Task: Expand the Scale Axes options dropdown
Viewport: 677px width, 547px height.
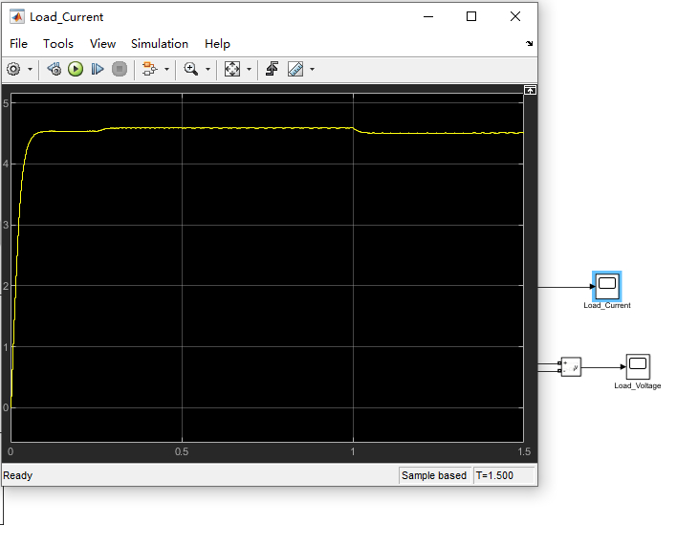Action: [x=249, y=69]
